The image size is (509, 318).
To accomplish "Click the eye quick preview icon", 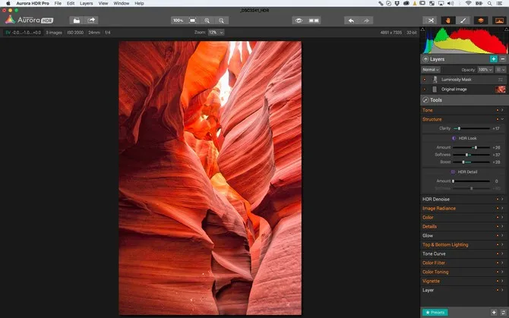I will coord(299,20).
